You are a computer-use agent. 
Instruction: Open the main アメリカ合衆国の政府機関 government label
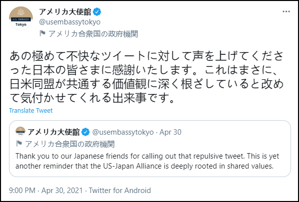(93, 34)
